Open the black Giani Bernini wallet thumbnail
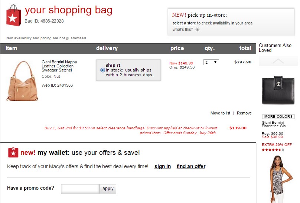300x203 pixels. point(278,90)
